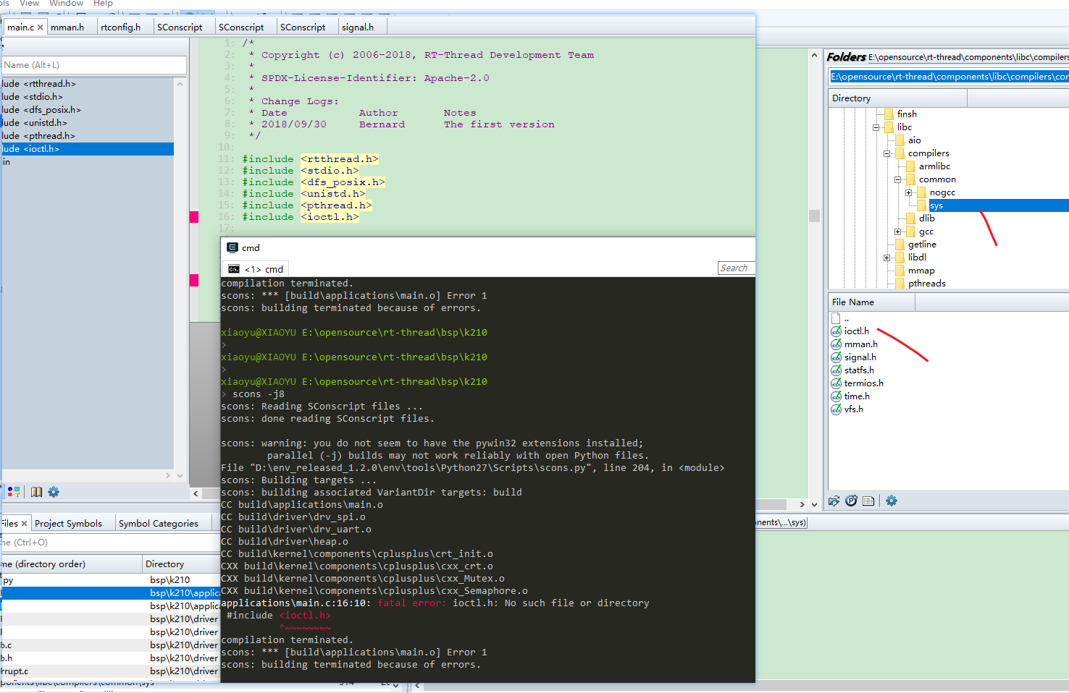Screen dimensions: 1069x693
Task: Switch to the rtconfig.h tab
Action: point(122,27)
